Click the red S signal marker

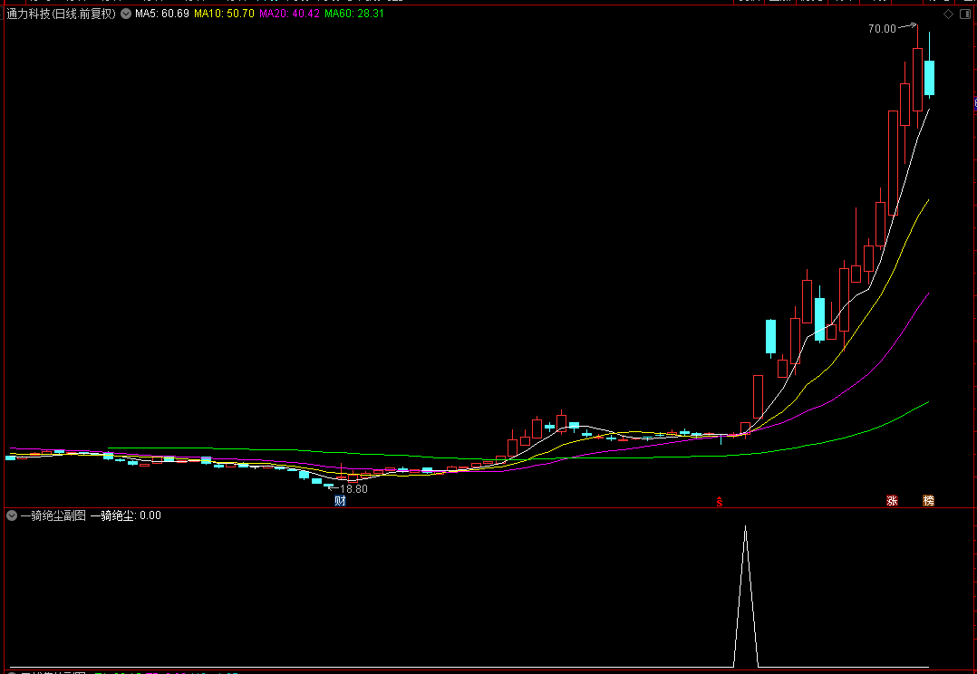[720, 502]
